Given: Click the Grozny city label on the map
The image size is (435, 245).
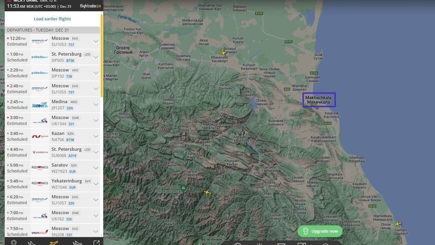Looking at the screenshot, I should pyautogui.click(x=123, y=50).
